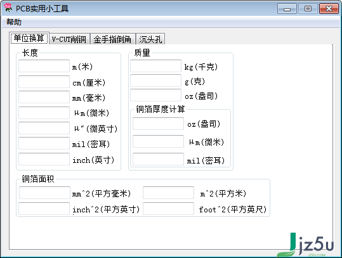342x258 pixels.
Task: Click the g(克) mass input box
Action: (155, 81)
